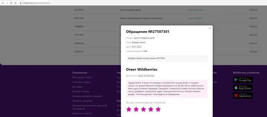Open the Доставка footer link

[x=77, y=87]
